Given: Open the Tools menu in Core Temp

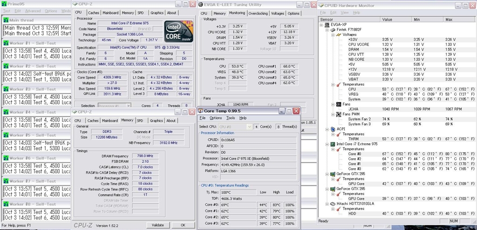Looking at the screenshot, I should click(x=231, y=118).
